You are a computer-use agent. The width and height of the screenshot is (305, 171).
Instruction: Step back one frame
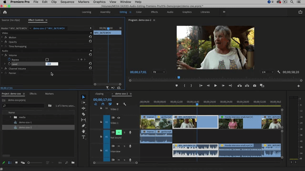pos(208,85)
